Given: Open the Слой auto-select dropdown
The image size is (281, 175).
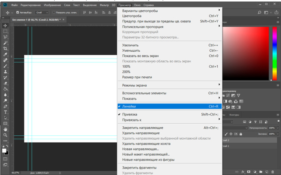Looking at the screenshot, I should (x=42, y=12).
